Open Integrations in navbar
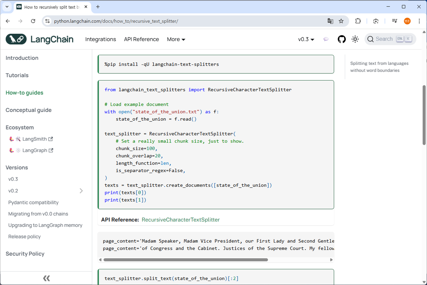 tap(101, 39)
